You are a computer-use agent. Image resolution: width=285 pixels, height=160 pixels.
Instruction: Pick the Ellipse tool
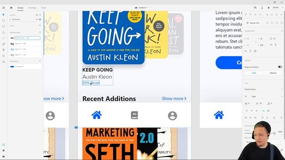point(4,27)
